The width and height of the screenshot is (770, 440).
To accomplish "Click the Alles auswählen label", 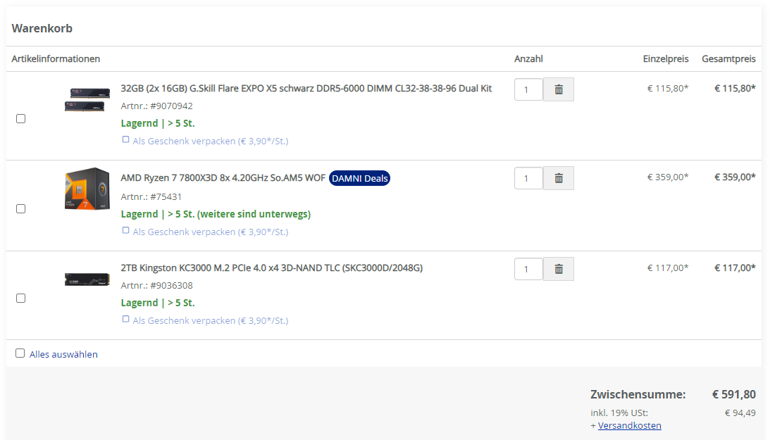I will tap(63, 354).
